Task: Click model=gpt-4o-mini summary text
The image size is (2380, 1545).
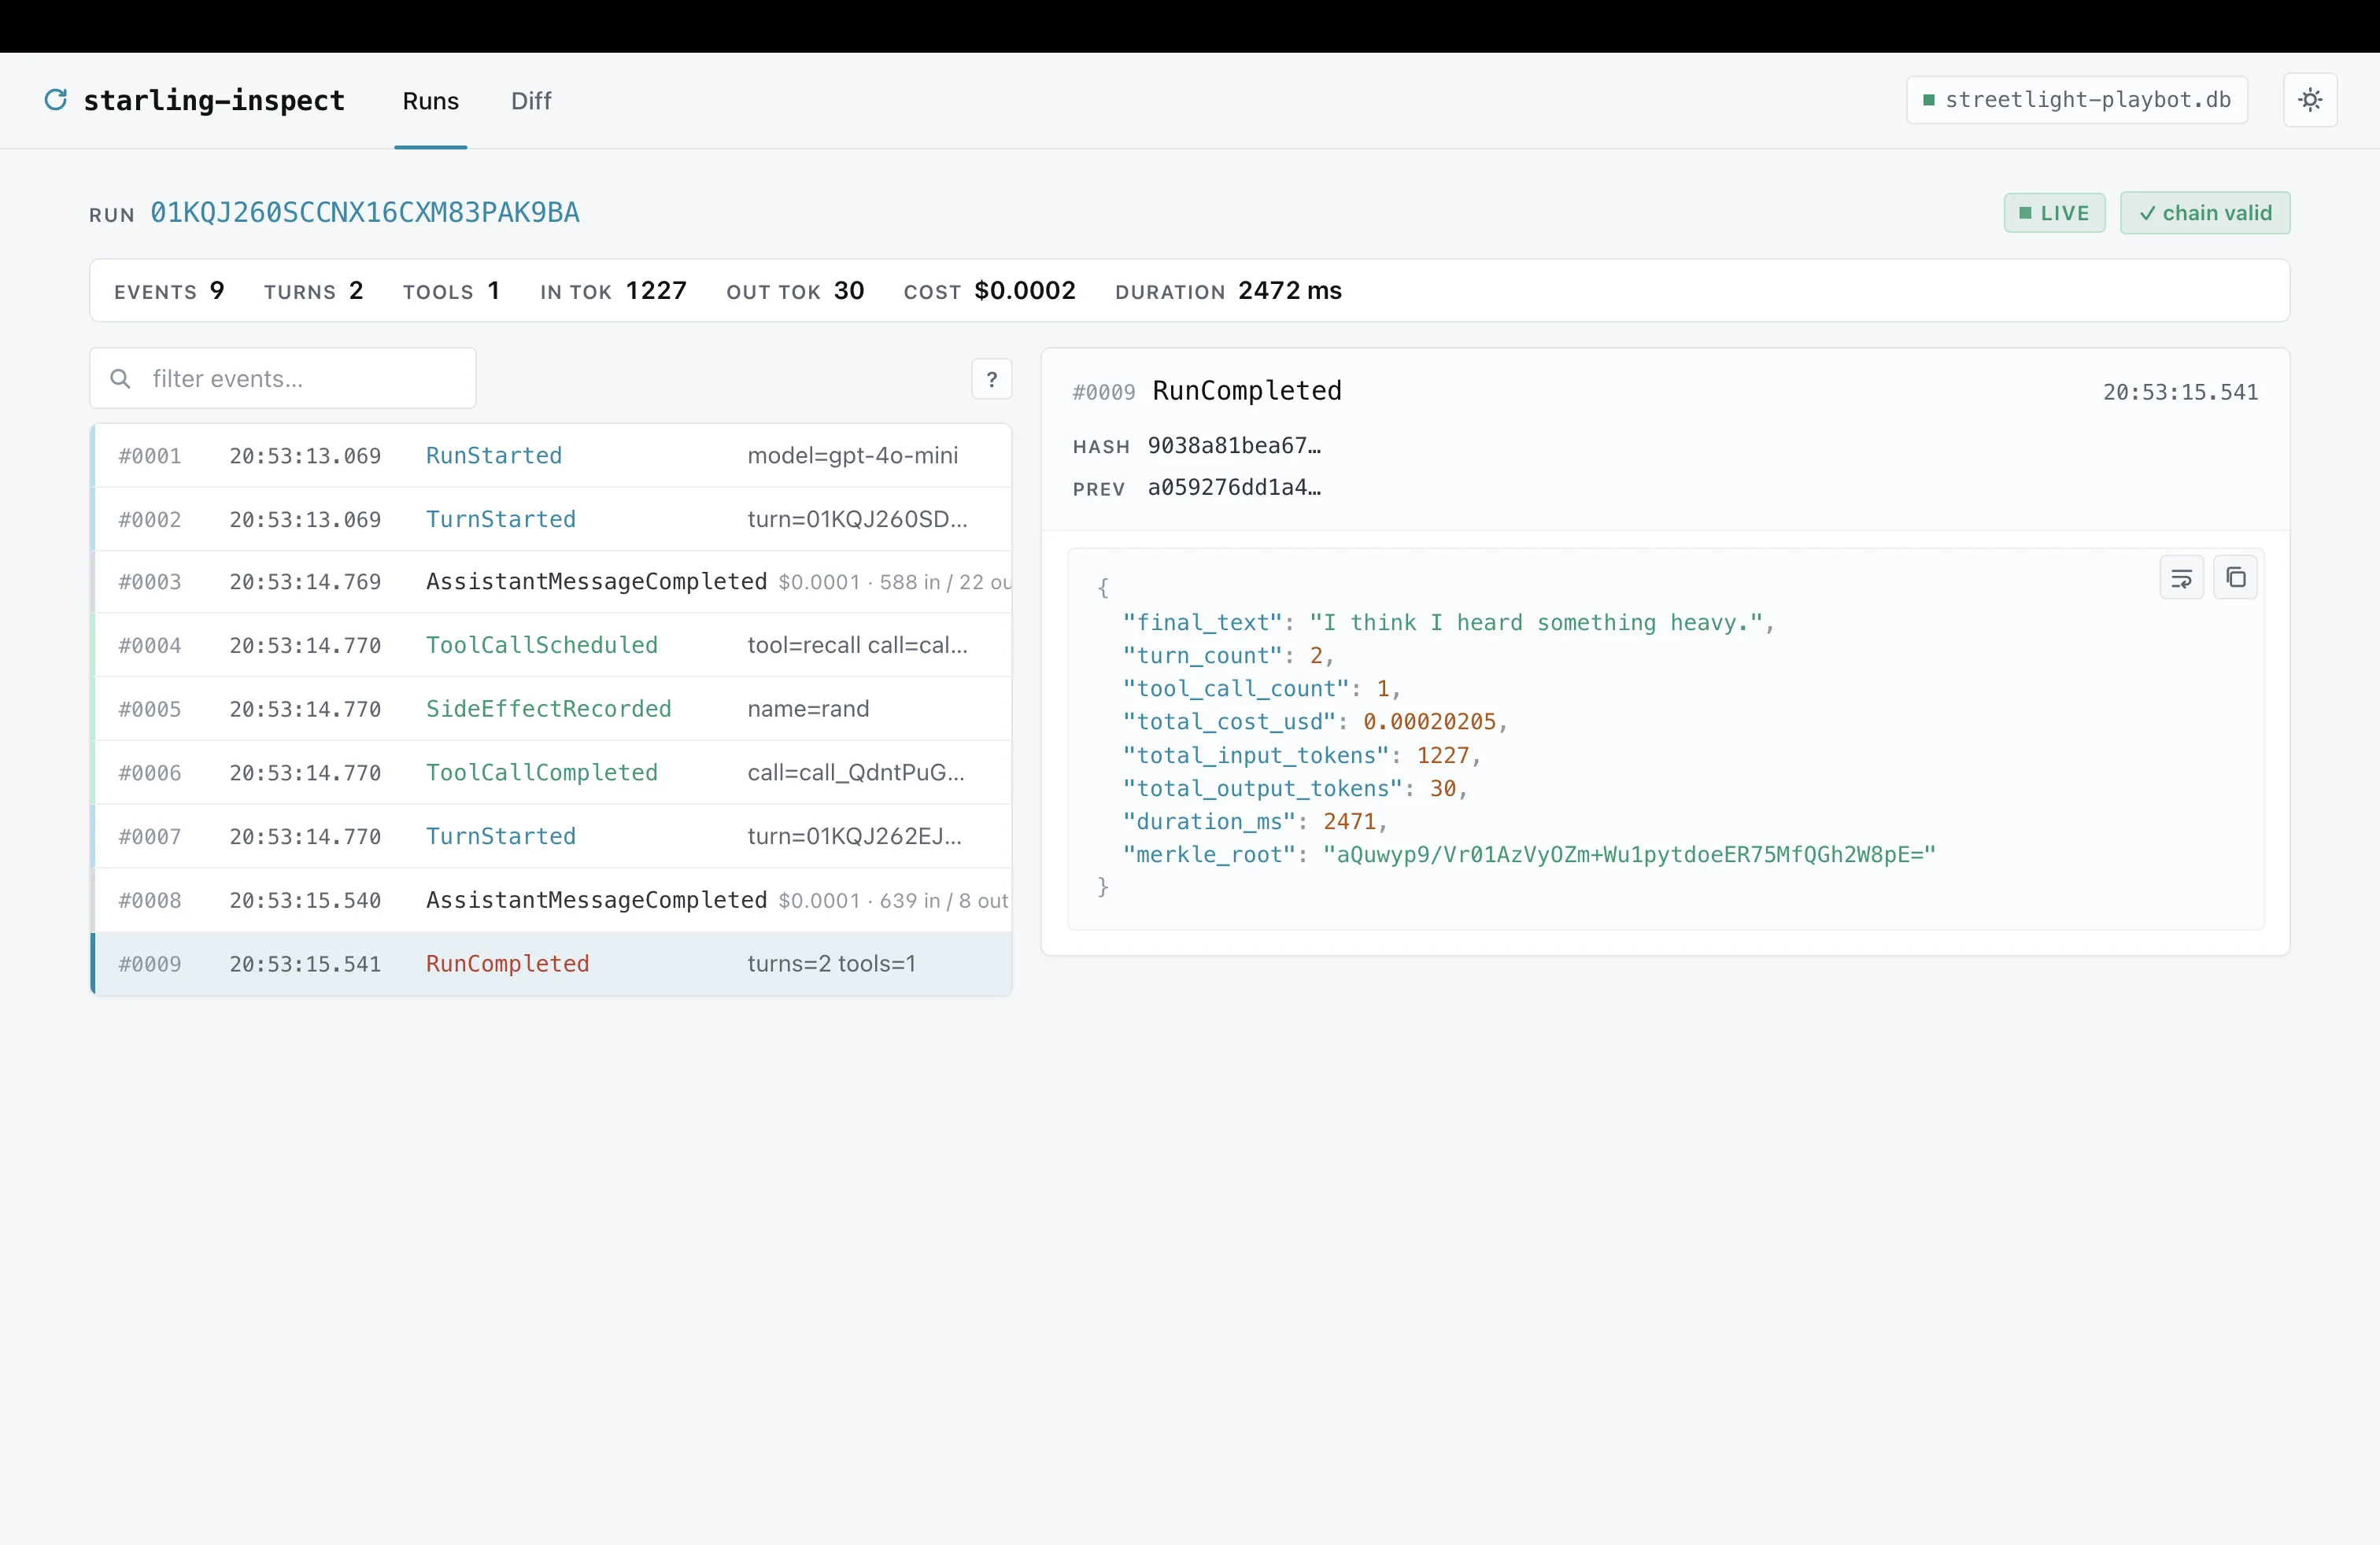Action: pyautogui.click(x=852, y=455)
